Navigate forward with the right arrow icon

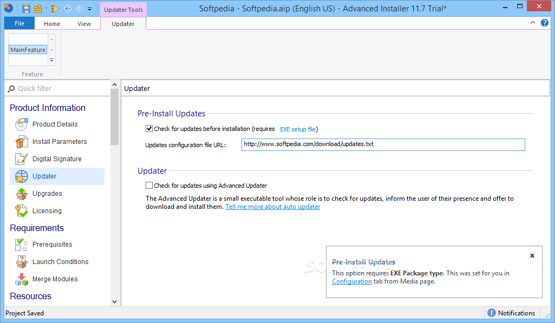coord(79,9)
